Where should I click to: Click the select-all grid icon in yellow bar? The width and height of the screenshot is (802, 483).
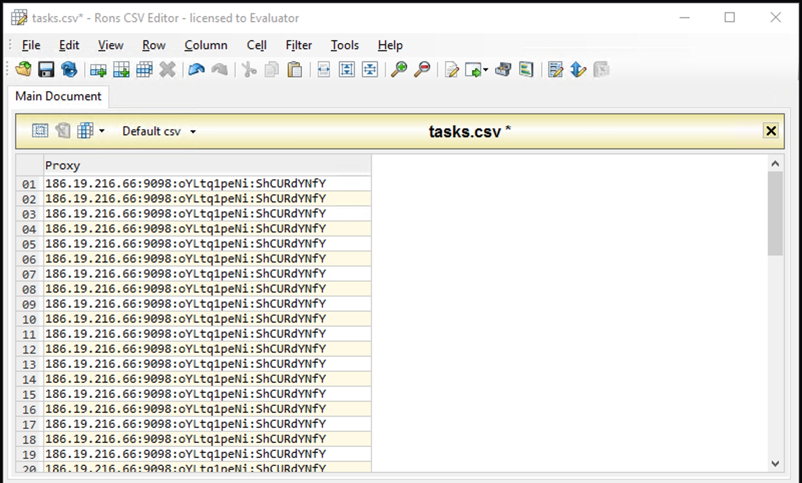pyautogui.click(x=40, y=131)
